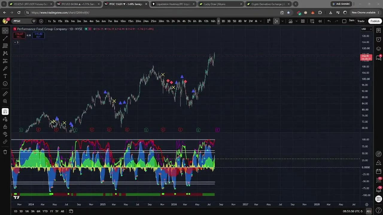The image size is (383, 215).
Task: Open the Alerts clock panel icon
Action: click(x=379, y=40)
